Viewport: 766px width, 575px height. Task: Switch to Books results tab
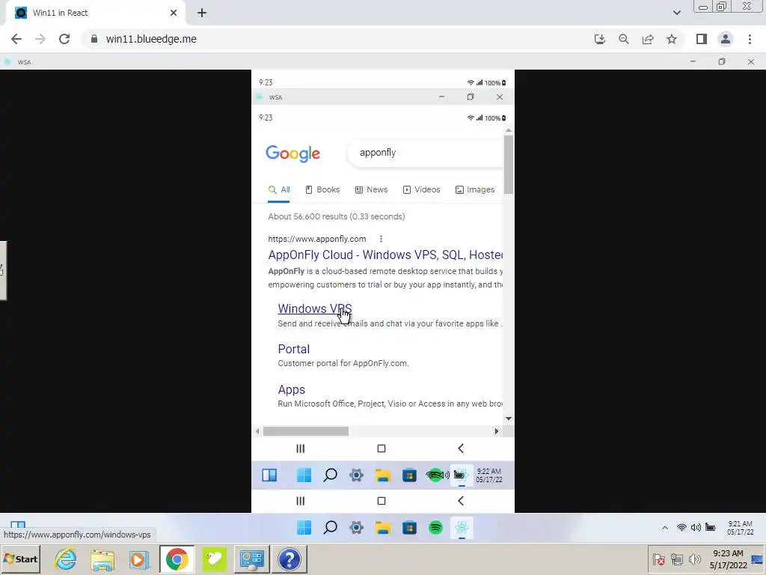[322, 189]
